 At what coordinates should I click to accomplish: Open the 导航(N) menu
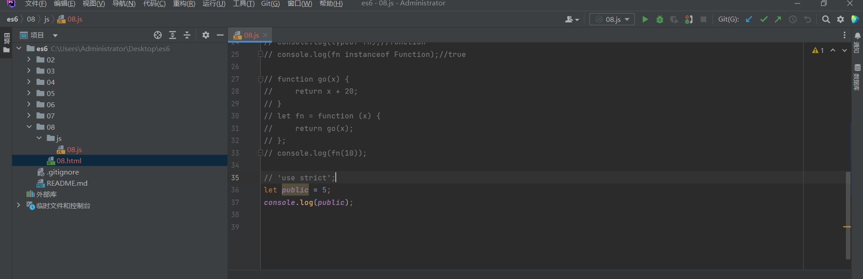tap(124, 4)
